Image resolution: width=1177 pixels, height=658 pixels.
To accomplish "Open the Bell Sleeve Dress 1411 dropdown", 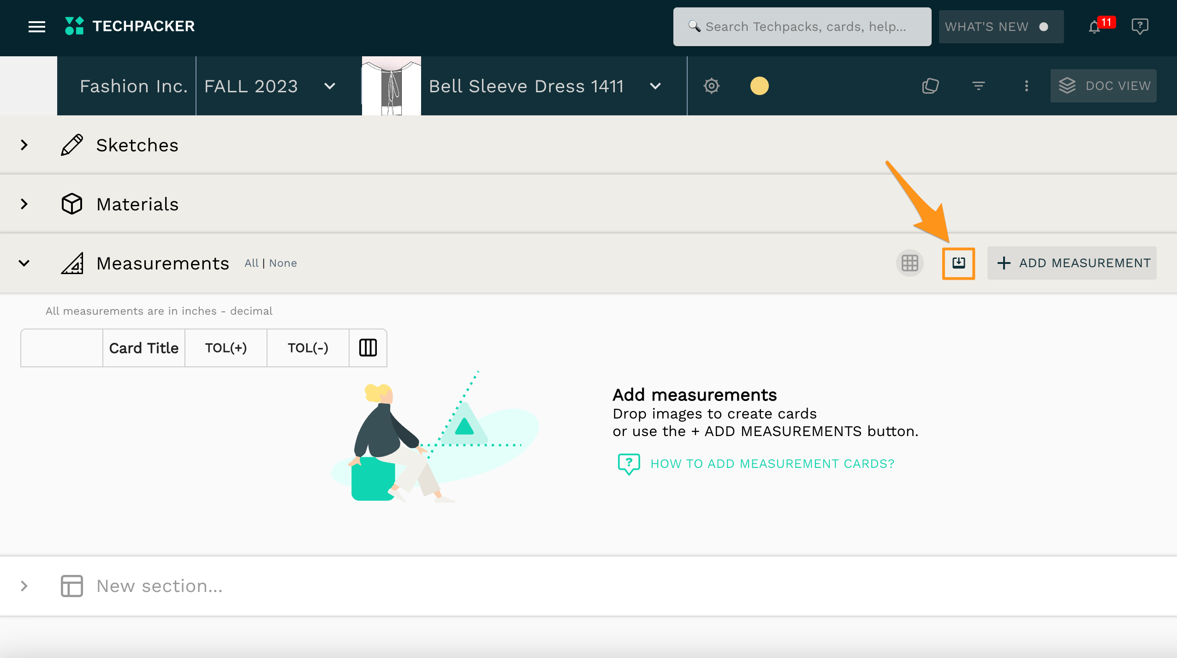I will click(x=655, y=86).
